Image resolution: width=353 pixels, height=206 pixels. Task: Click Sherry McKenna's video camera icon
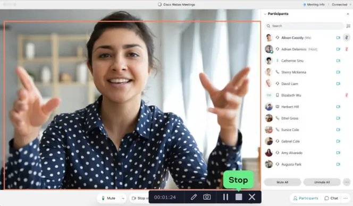[x=338, y=72]
